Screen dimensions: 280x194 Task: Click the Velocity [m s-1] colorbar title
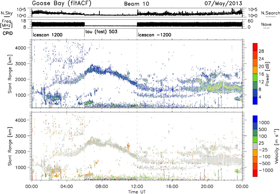point(277,146)
